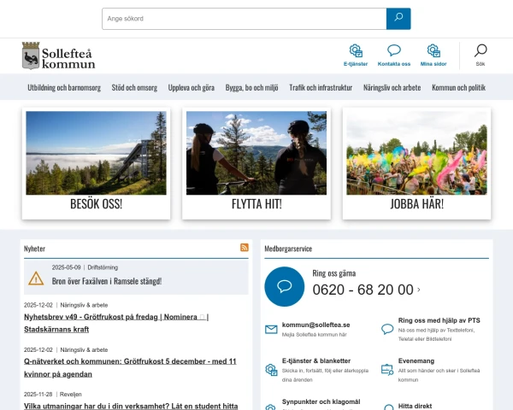Click the Sollefteå kommun logo
This screenshot has height=410, width=513.
pos(57,56)
